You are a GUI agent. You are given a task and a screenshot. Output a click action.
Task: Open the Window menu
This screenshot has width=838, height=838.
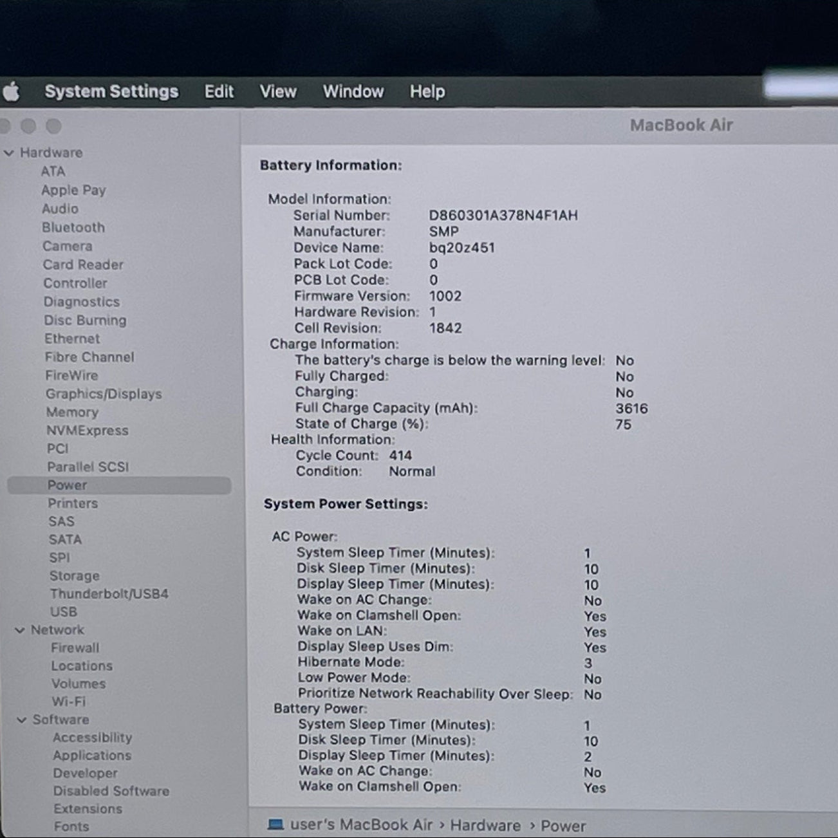353,91
